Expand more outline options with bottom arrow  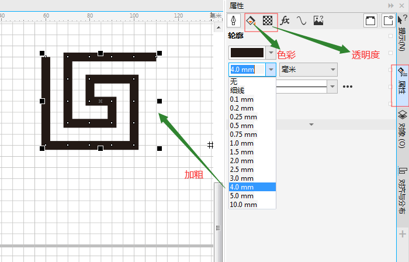311,125
